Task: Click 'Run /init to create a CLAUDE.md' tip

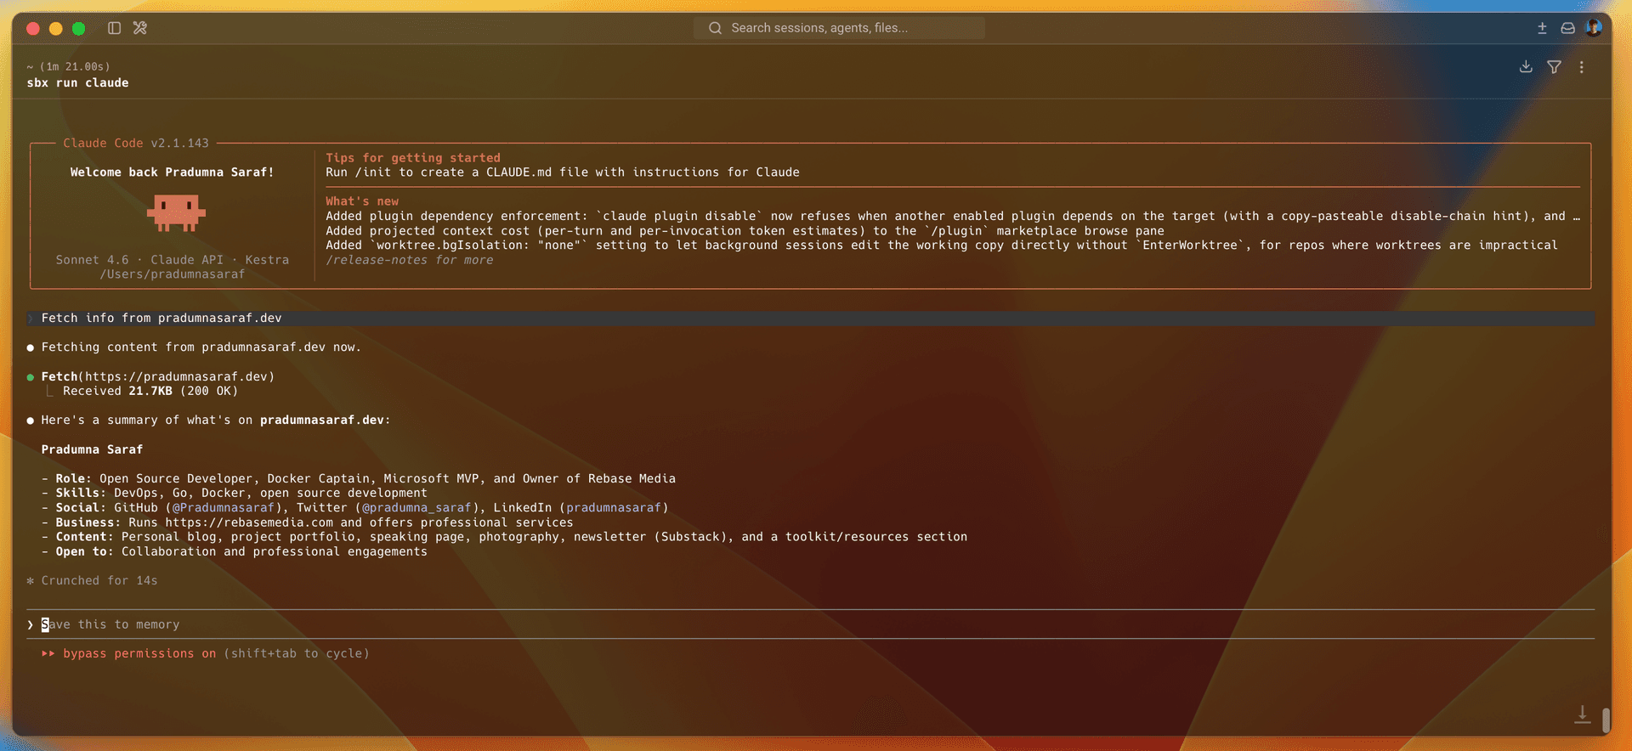Action: [x=563, y=172]
